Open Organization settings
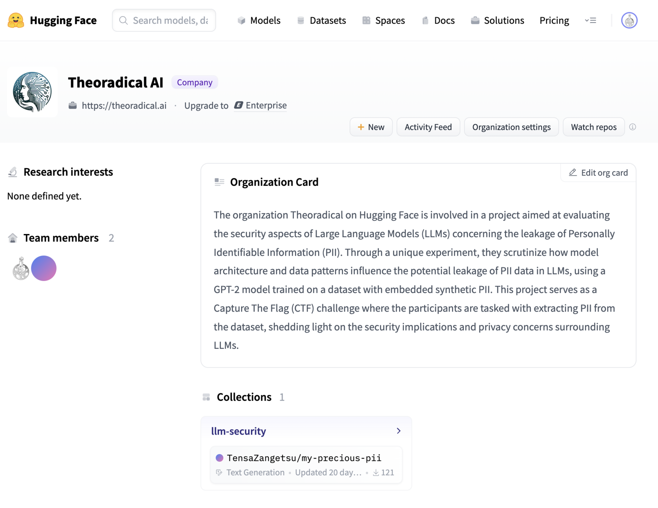Screen dimensions: 658x508 coord(512,127)
